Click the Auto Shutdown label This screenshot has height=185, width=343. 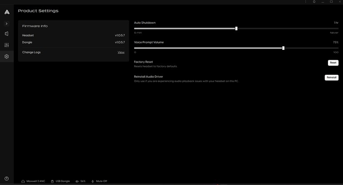[145, 23]
